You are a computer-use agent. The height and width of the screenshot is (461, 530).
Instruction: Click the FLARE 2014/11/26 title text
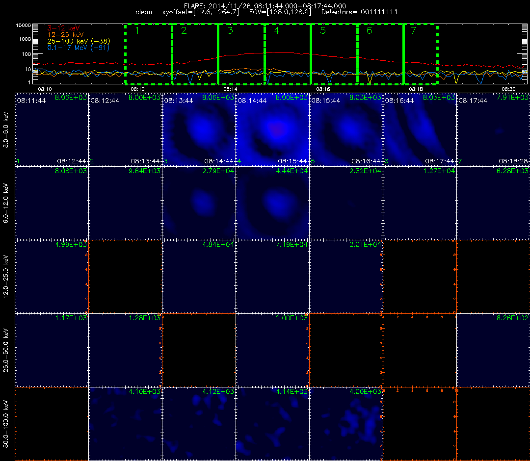point(265,6)
